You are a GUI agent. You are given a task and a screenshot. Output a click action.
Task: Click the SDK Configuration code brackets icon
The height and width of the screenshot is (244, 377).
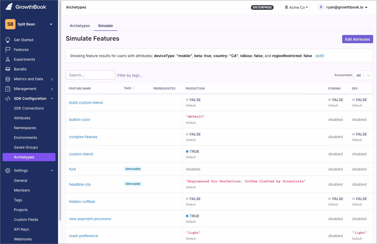pyautogui.click(x=8, y=98)
